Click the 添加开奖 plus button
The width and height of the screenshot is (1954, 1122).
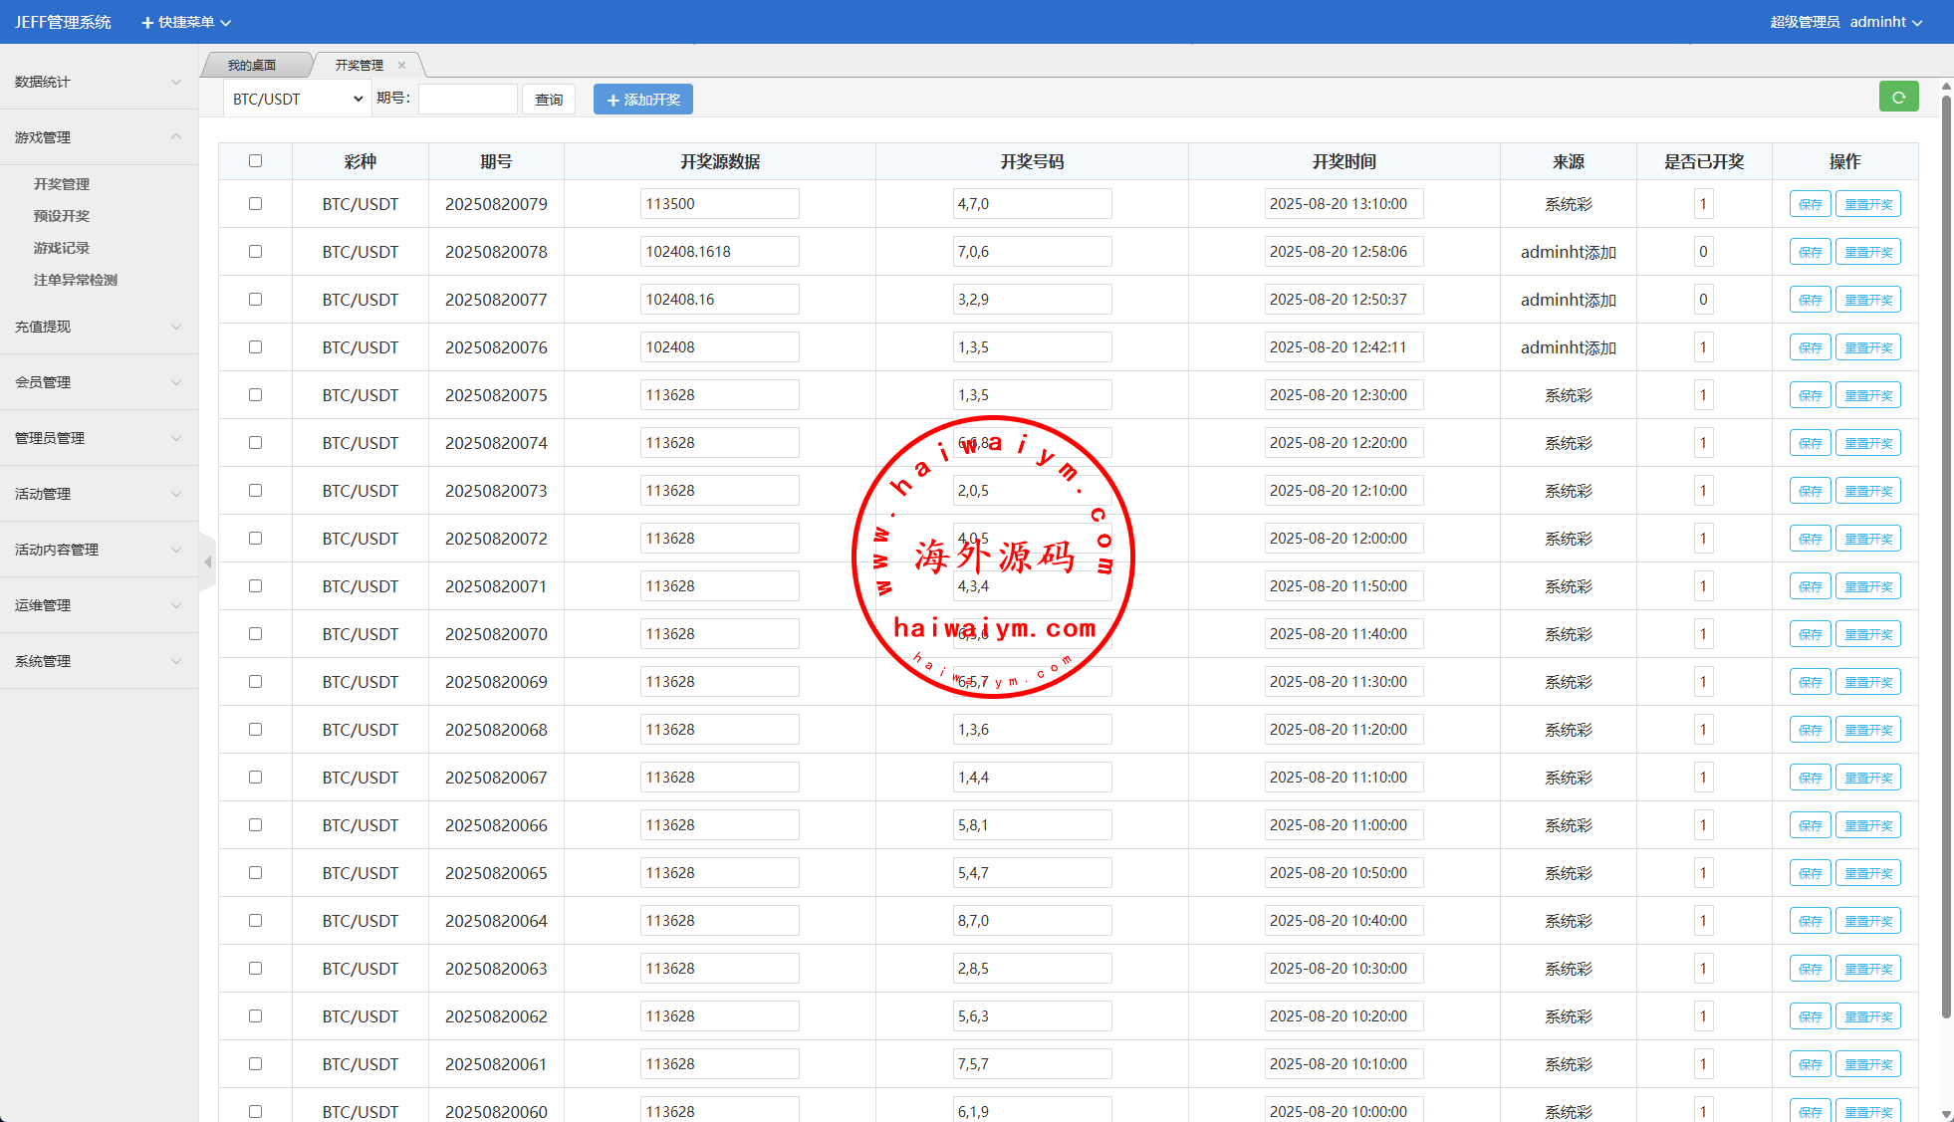click(643, 100)
